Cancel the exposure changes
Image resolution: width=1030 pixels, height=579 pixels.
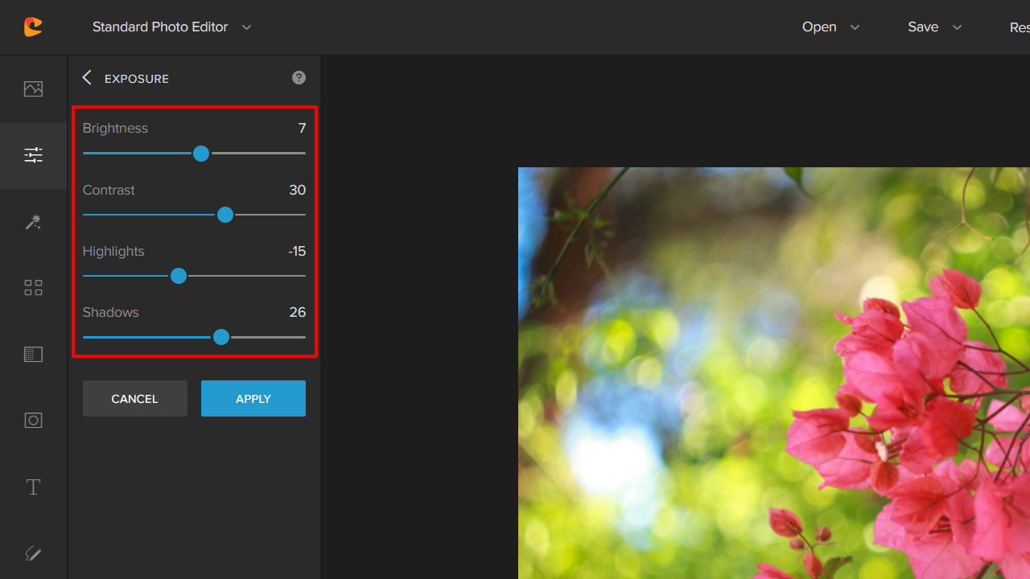tap(134, 398)
